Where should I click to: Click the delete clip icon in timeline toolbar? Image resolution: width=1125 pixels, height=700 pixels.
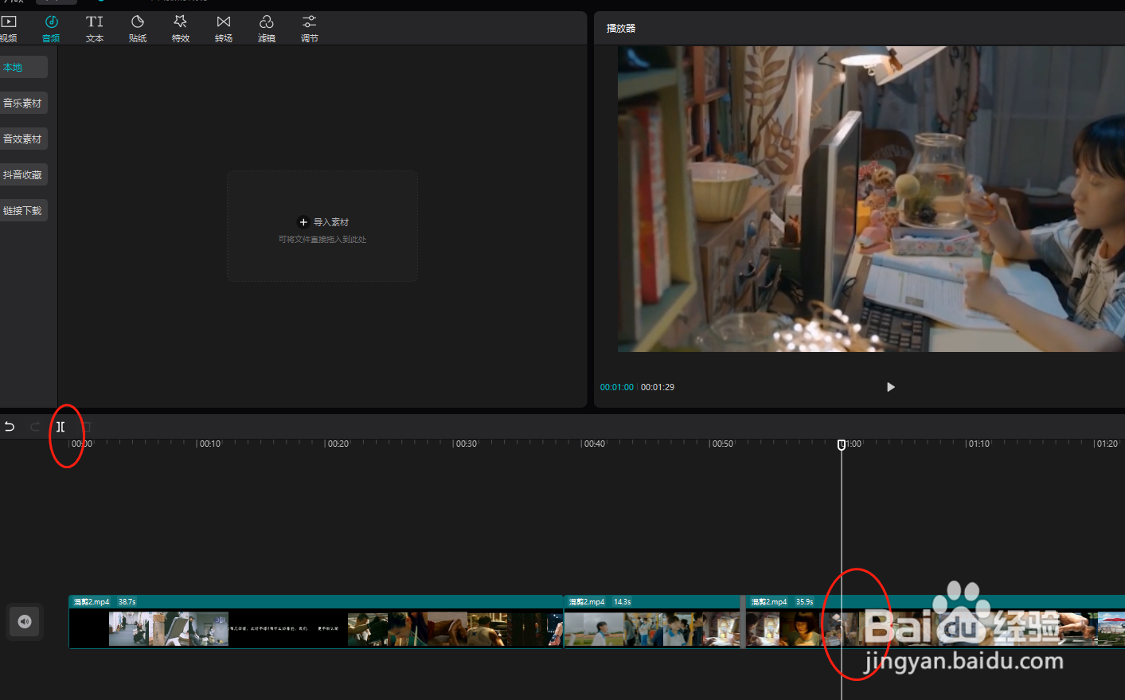pyautogui.click(x=87, y=427)
